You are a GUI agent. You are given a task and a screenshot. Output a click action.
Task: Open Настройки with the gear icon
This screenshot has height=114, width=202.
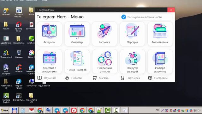[158, 78]
